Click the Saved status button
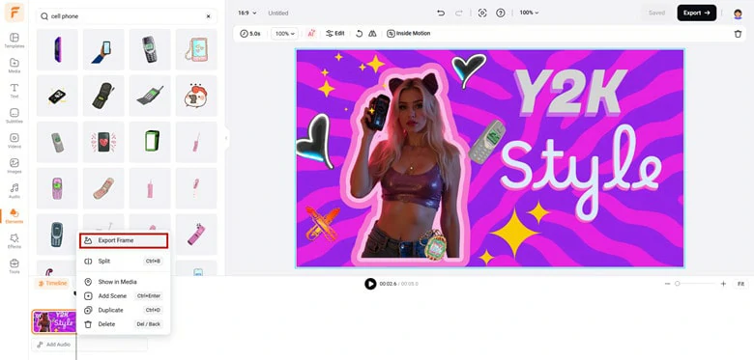The image size is (754, 360). pyautogui.click(x=656, y=13)
